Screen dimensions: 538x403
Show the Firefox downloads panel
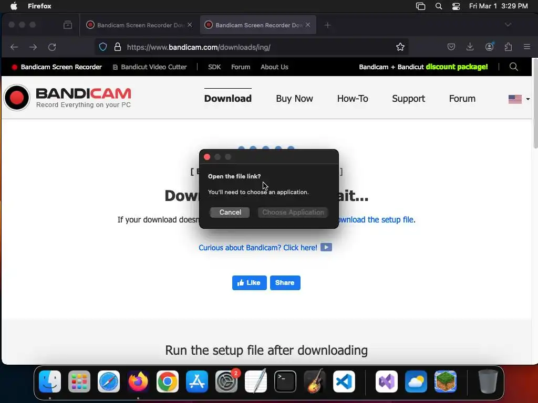tap(470, 47)
